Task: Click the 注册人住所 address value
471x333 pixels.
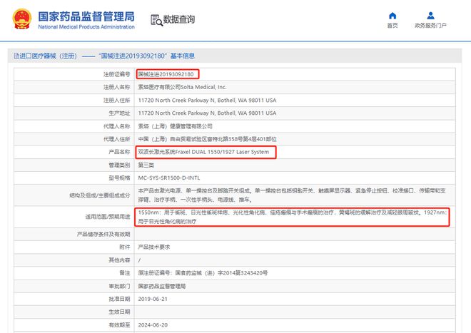Action: [207, 101]
